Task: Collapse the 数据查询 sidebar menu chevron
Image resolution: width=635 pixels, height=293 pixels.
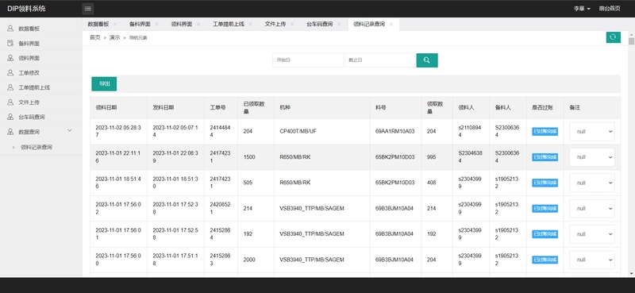Action: click(x=69, y=130)
